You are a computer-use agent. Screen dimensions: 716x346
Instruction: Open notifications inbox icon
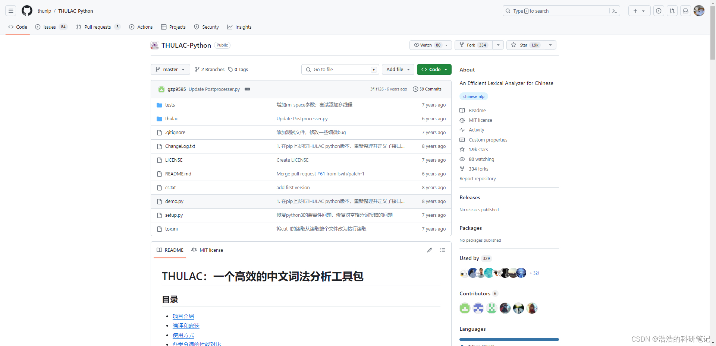tap(685, 11)
